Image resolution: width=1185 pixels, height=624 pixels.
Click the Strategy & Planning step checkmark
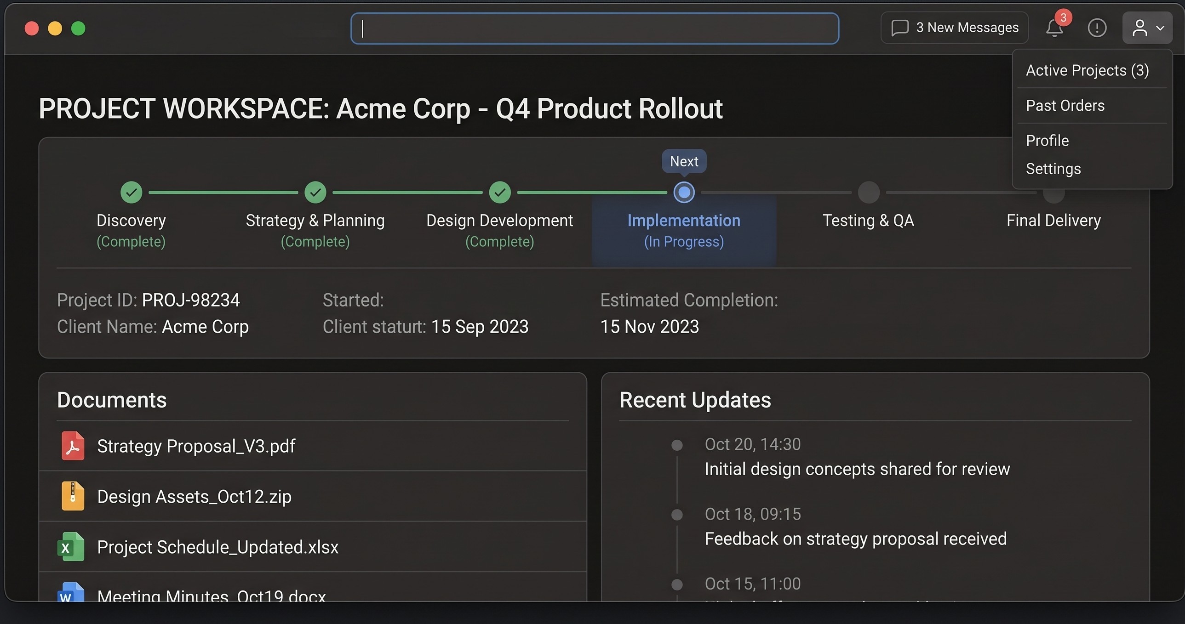315,192
